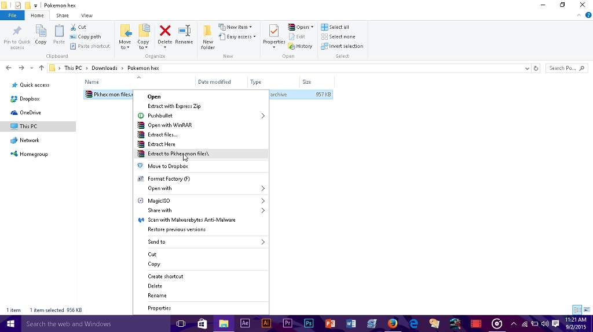593x332 pixels.
Task: Expand the Open with submenu
Action: tap(200, 188)
